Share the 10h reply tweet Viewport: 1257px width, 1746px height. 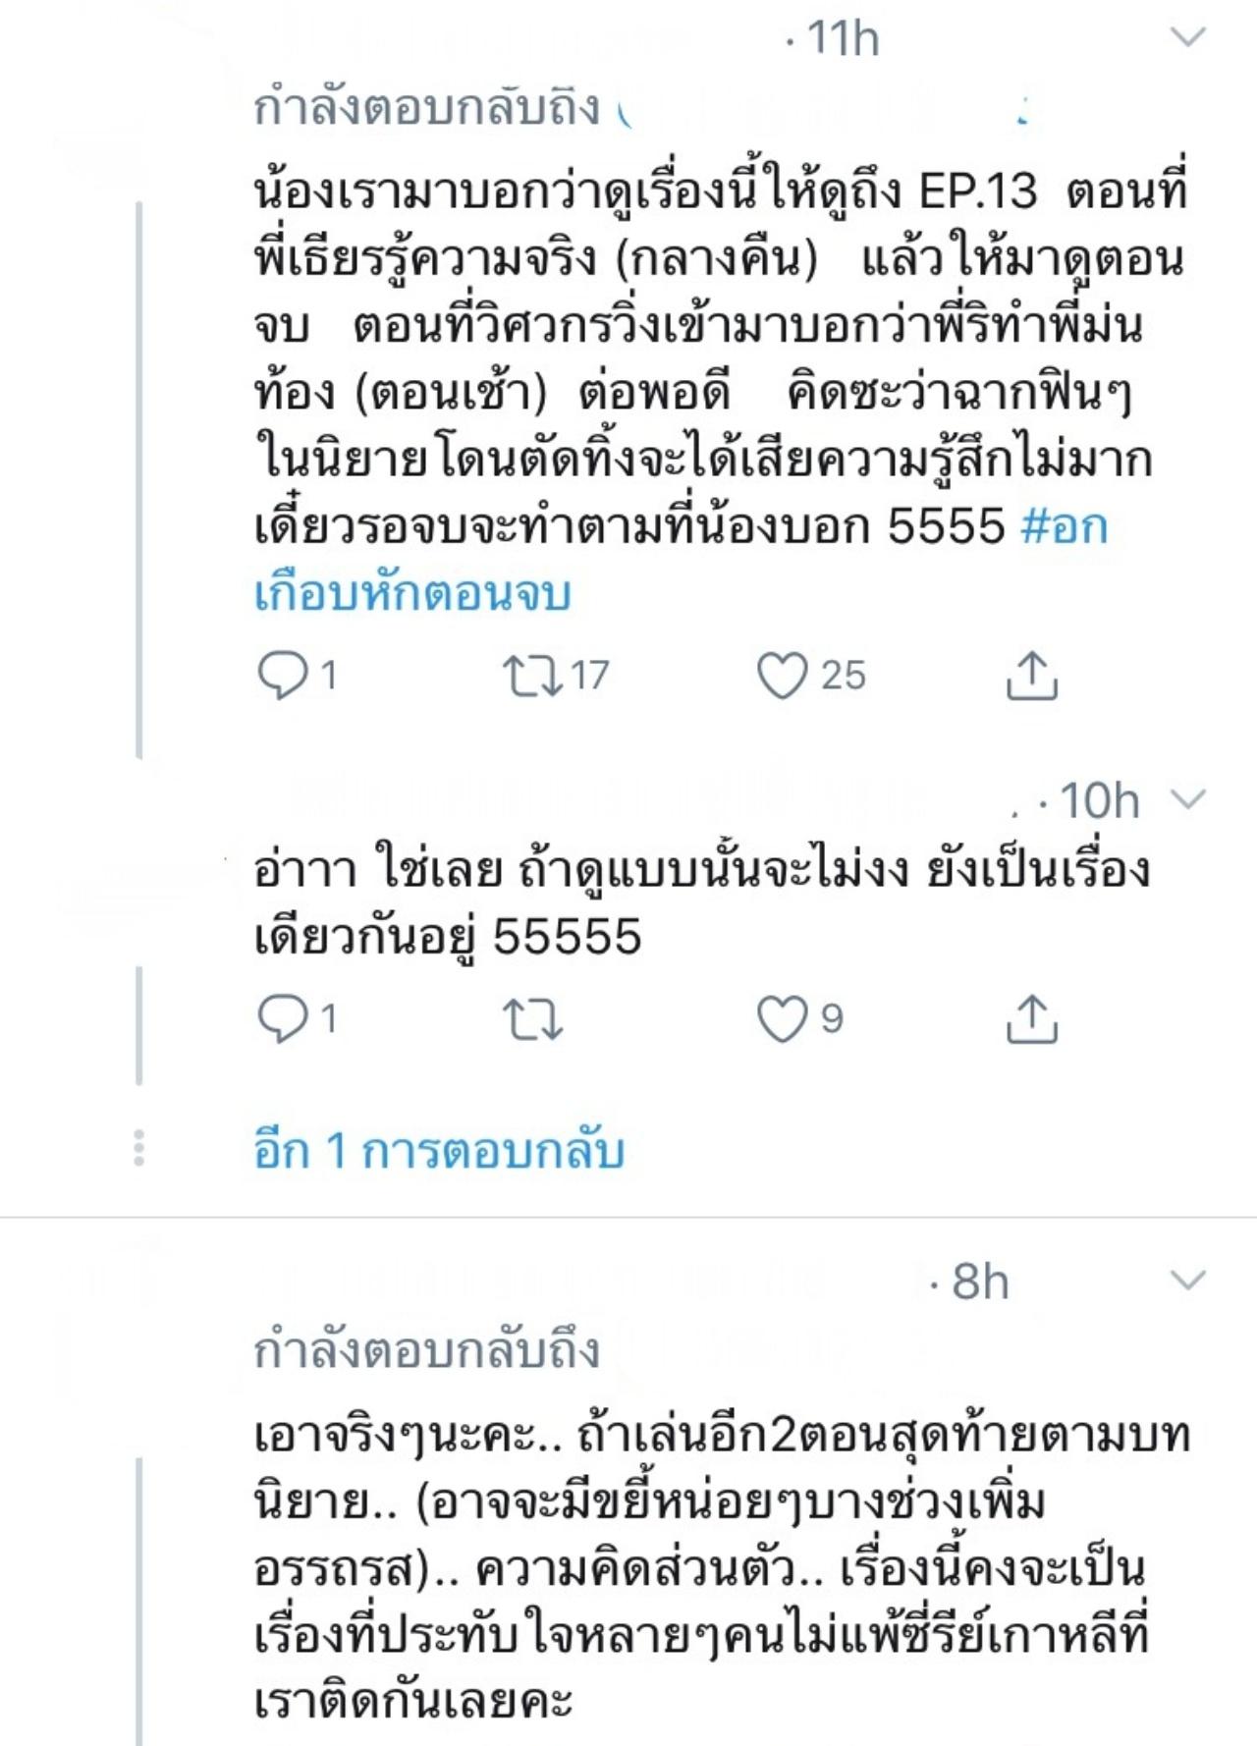(x=1031, y=1018)
